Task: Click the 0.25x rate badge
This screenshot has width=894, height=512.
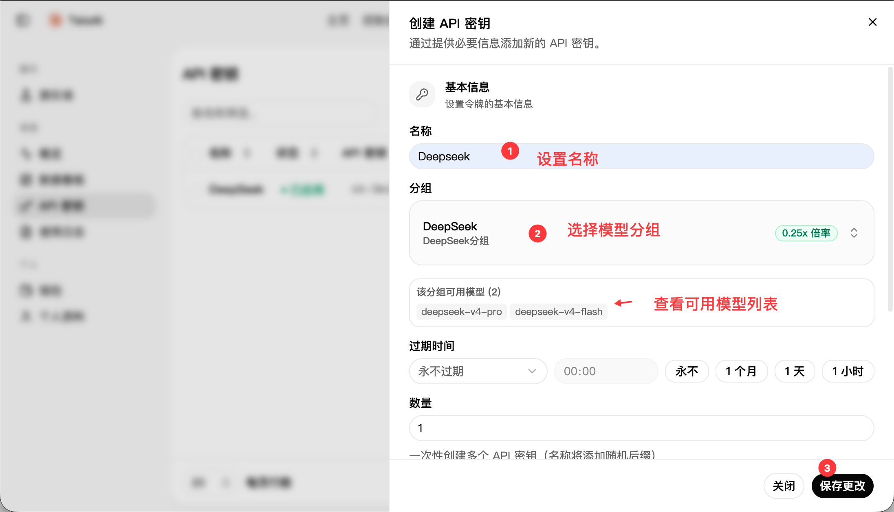Action: (806, 233)
